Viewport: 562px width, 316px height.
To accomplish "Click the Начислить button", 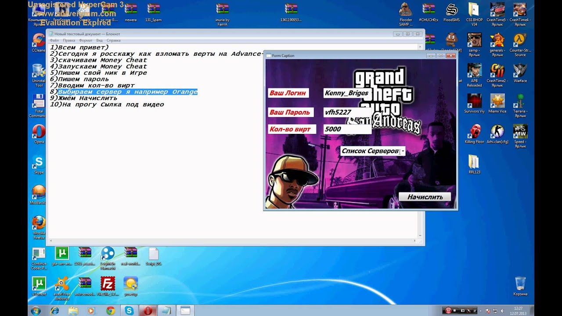I will (425, 197).
